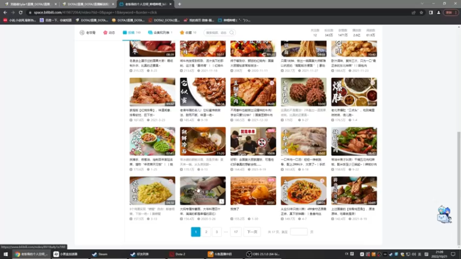Open the 07:51 video thumbnail titled 我饿了

click(x=253, y=191)
